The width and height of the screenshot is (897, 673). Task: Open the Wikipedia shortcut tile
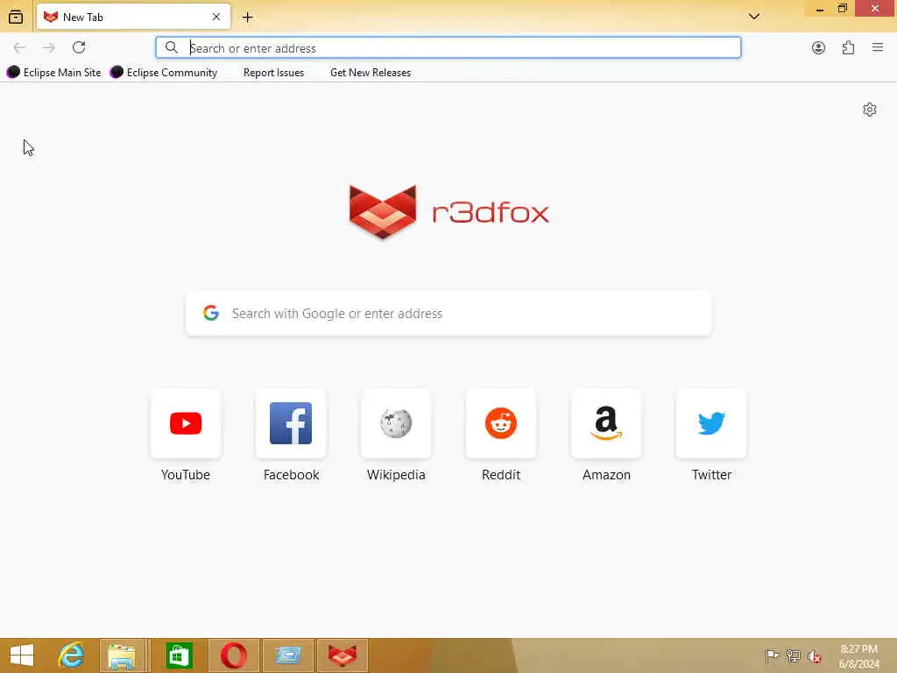(x=396, y=423)
